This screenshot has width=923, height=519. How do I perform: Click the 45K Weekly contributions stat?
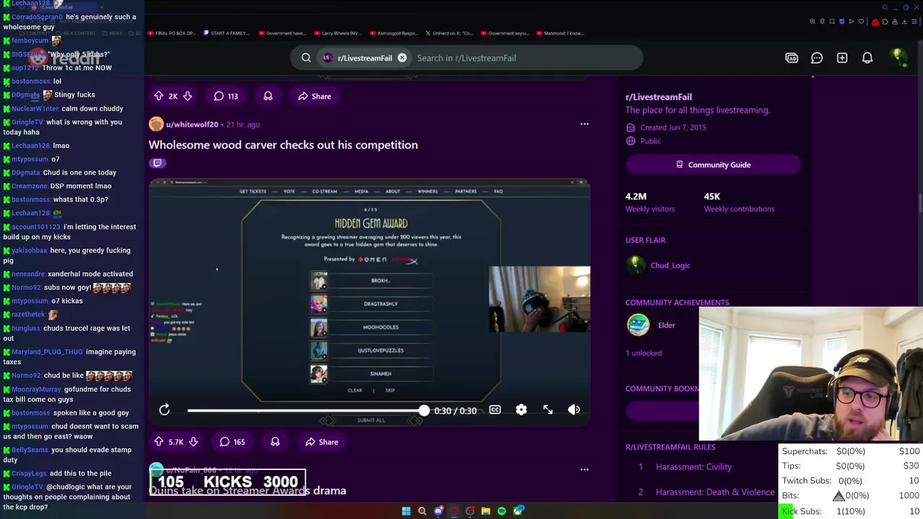coord(738,202)
